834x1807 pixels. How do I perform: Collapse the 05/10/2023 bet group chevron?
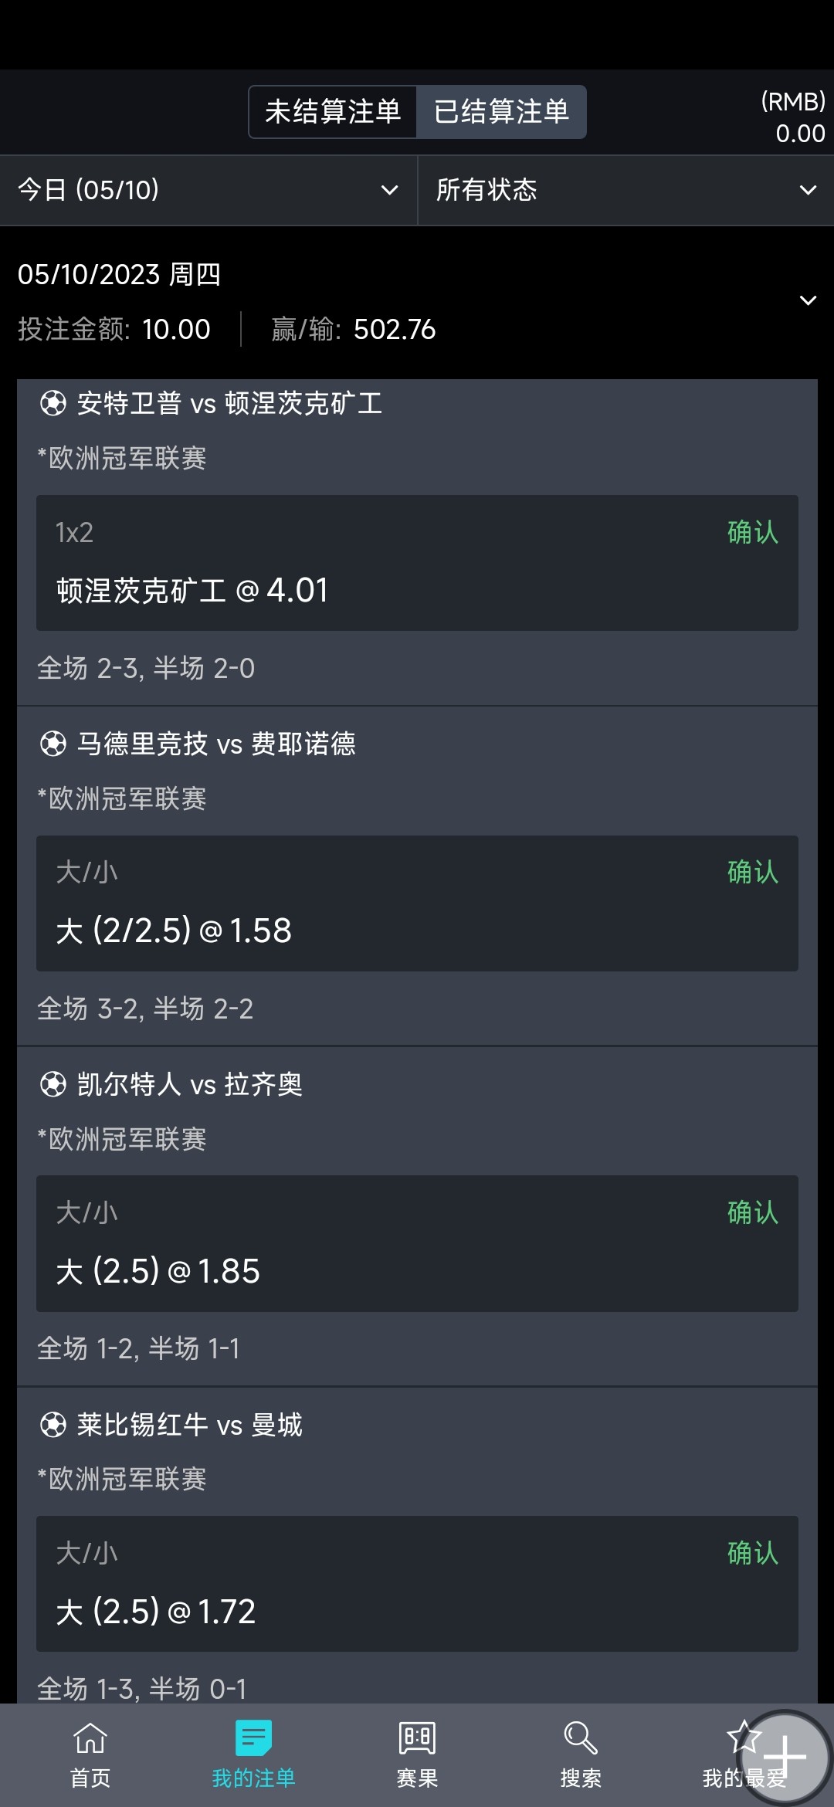point(808,300)
